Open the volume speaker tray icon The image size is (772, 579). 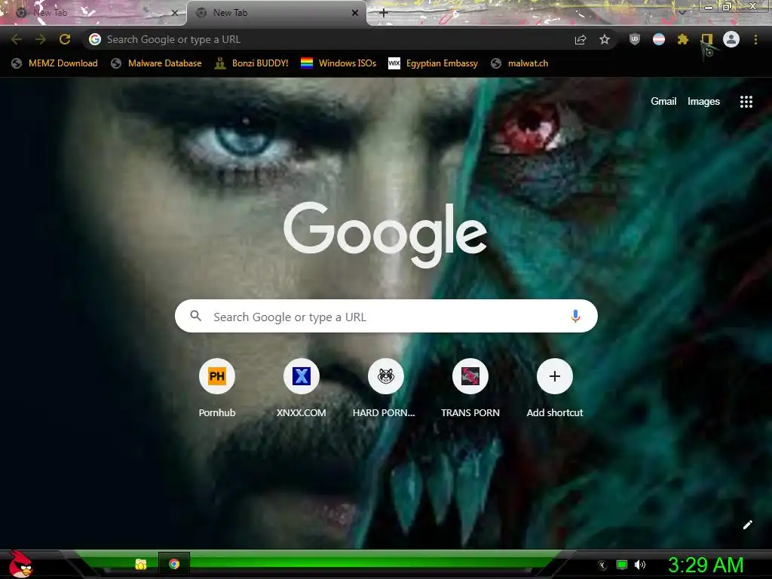[640, 565]
